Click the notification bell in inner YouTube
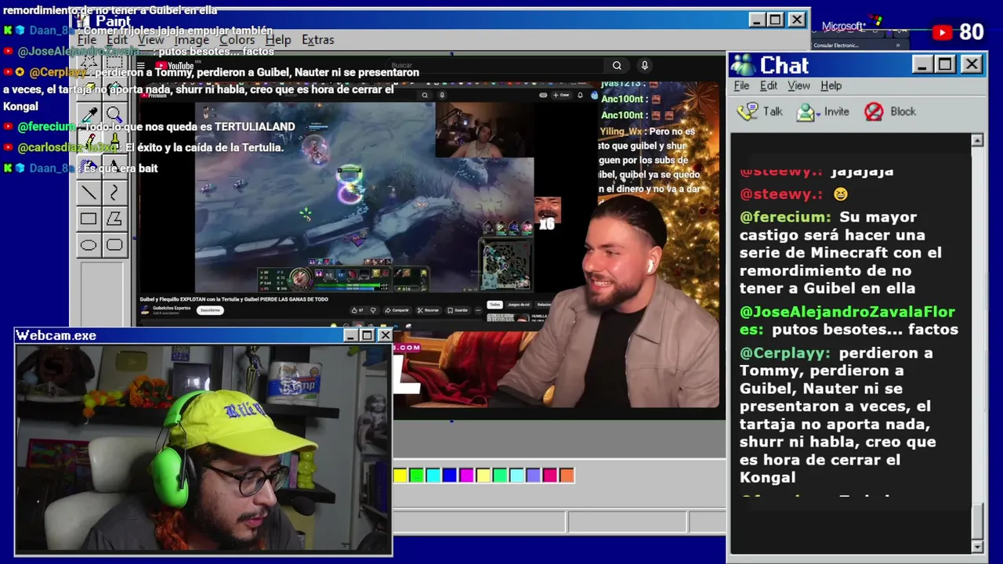 coord(580,95)
